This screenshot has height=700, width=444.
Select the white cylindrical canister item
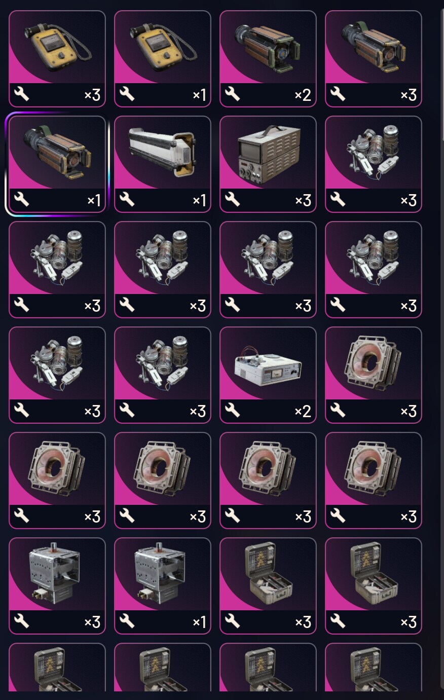163,164
